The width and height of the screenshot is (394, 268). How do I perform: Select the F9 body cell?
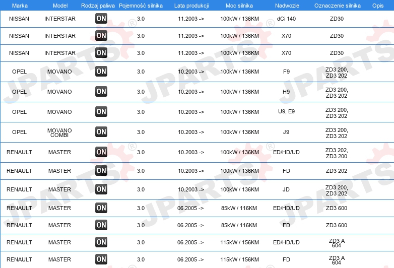[x=286, y=72]
